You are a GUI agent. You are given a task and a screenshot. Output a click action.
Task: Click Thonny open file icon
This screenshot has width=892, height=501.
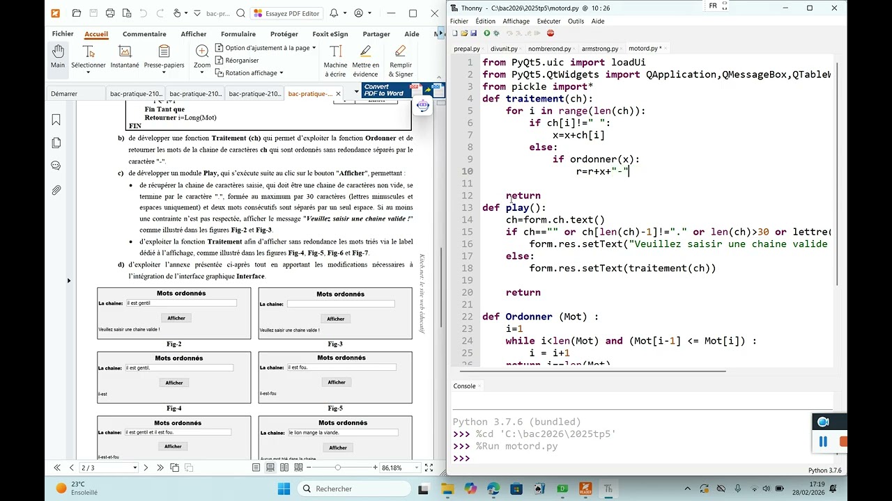coord(464,33)
